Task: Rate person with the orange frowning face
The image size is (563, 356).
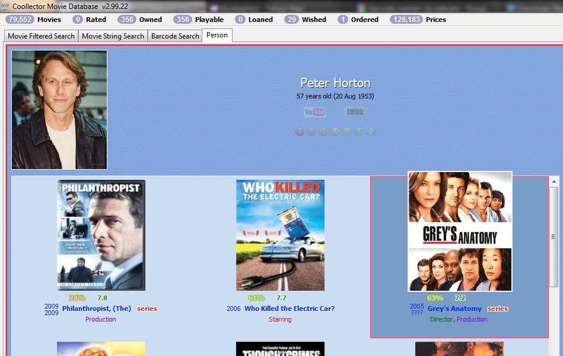Action: point(311,132)
